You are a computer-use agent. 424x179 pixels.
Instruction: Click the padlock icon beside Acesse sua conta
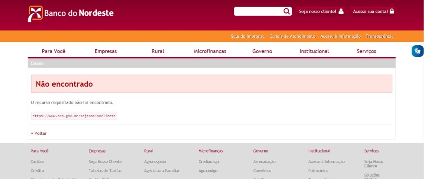392,11
